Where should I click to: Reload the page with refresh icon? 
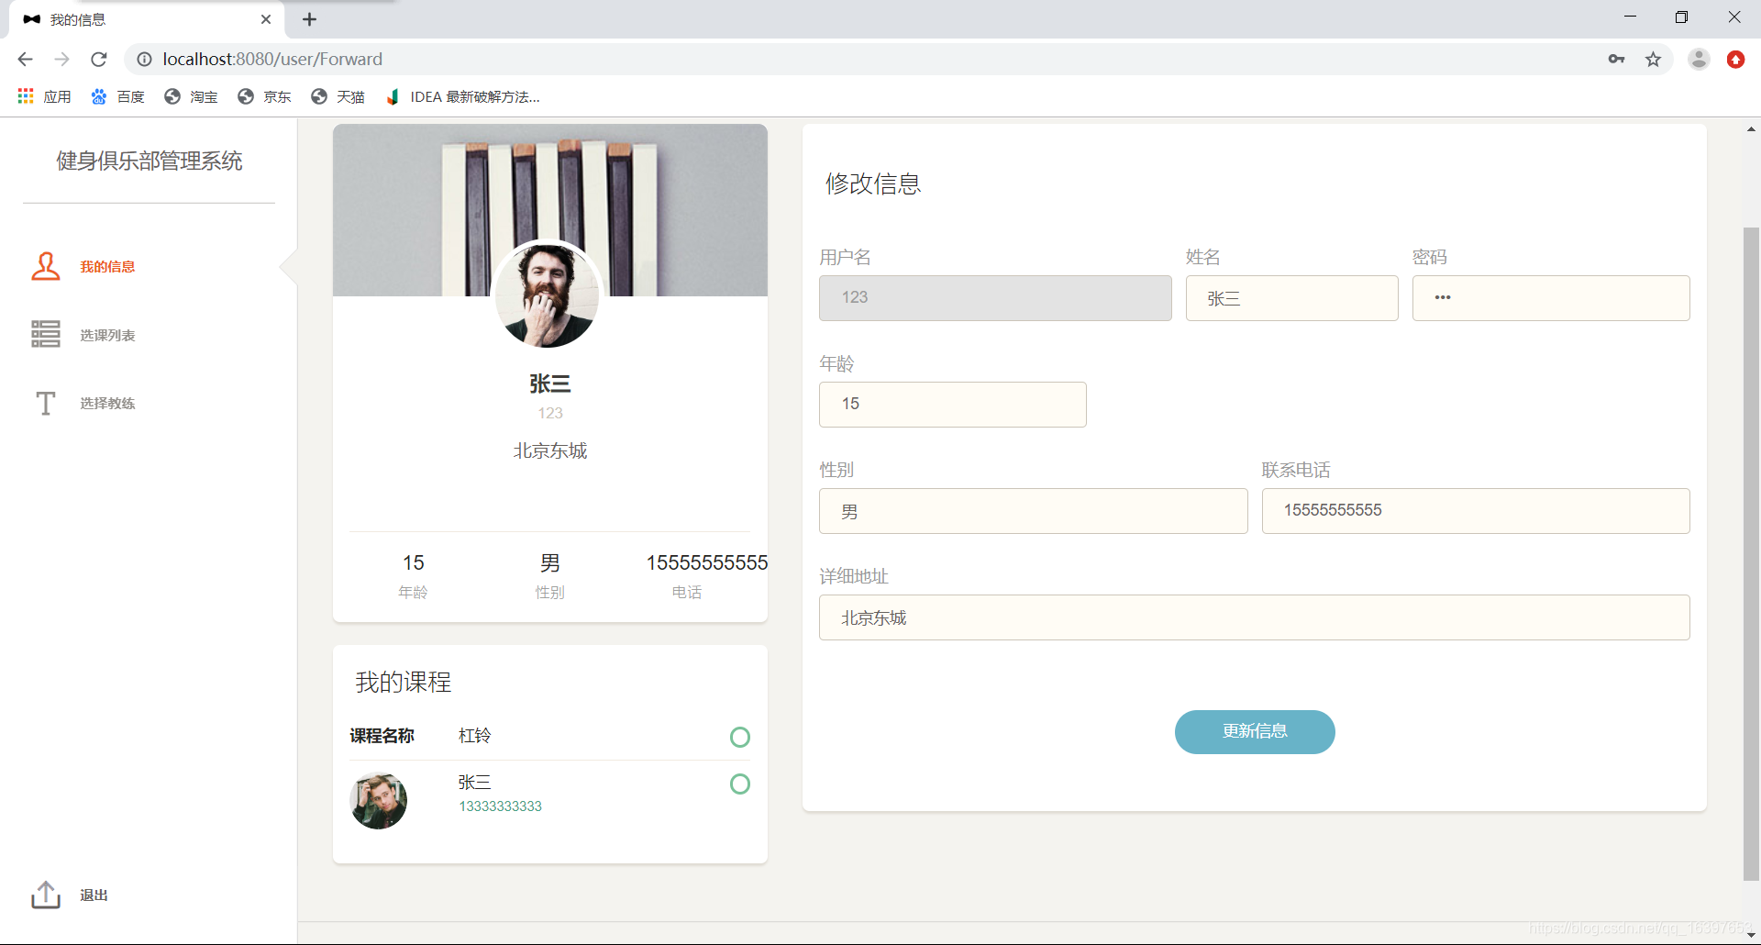[99, 59]
